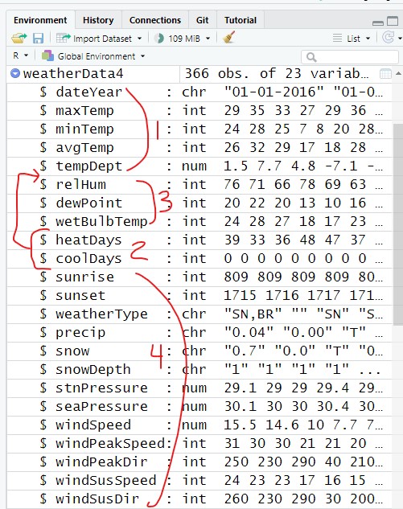This screenshot has height=509, width=403.
Task: Open the R language selector dropdown
Action: coord(20,55)
